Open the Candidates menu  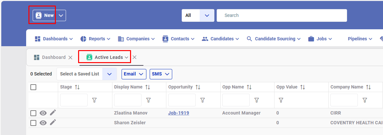click(220, 39)
